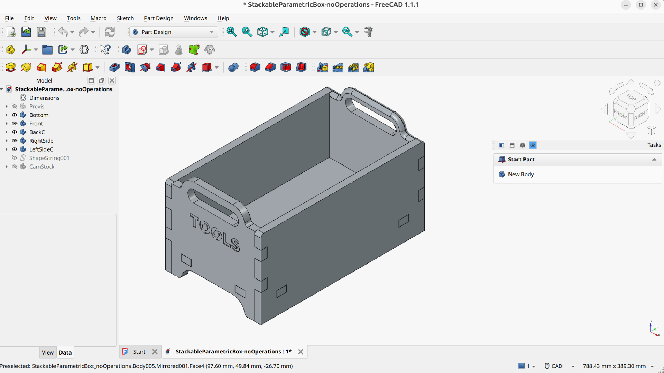Viewport: 664px width, 373px height.
Task: Set the isometric view cube icon
Action: pyautogui.click(x=262, y=32)
